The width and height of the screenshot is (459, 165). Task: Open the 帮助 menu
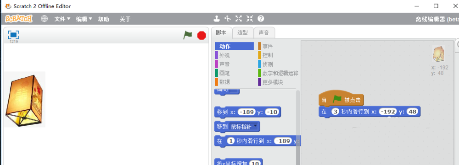pyautogui.click(x=103, y=19)
